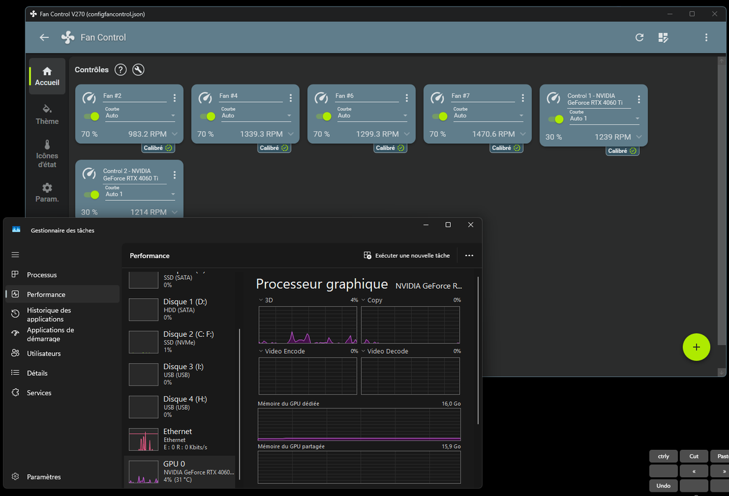This screenshot has width=729, height=496.
Task: Click the help question mark next to Contrôles
Action: pyautogui.click(x=120, y=70)
